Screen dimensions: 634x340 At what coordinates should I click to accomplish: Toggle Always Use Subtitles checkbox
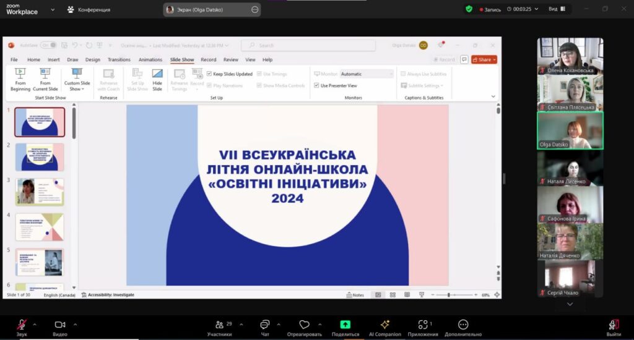coord(403,74)
